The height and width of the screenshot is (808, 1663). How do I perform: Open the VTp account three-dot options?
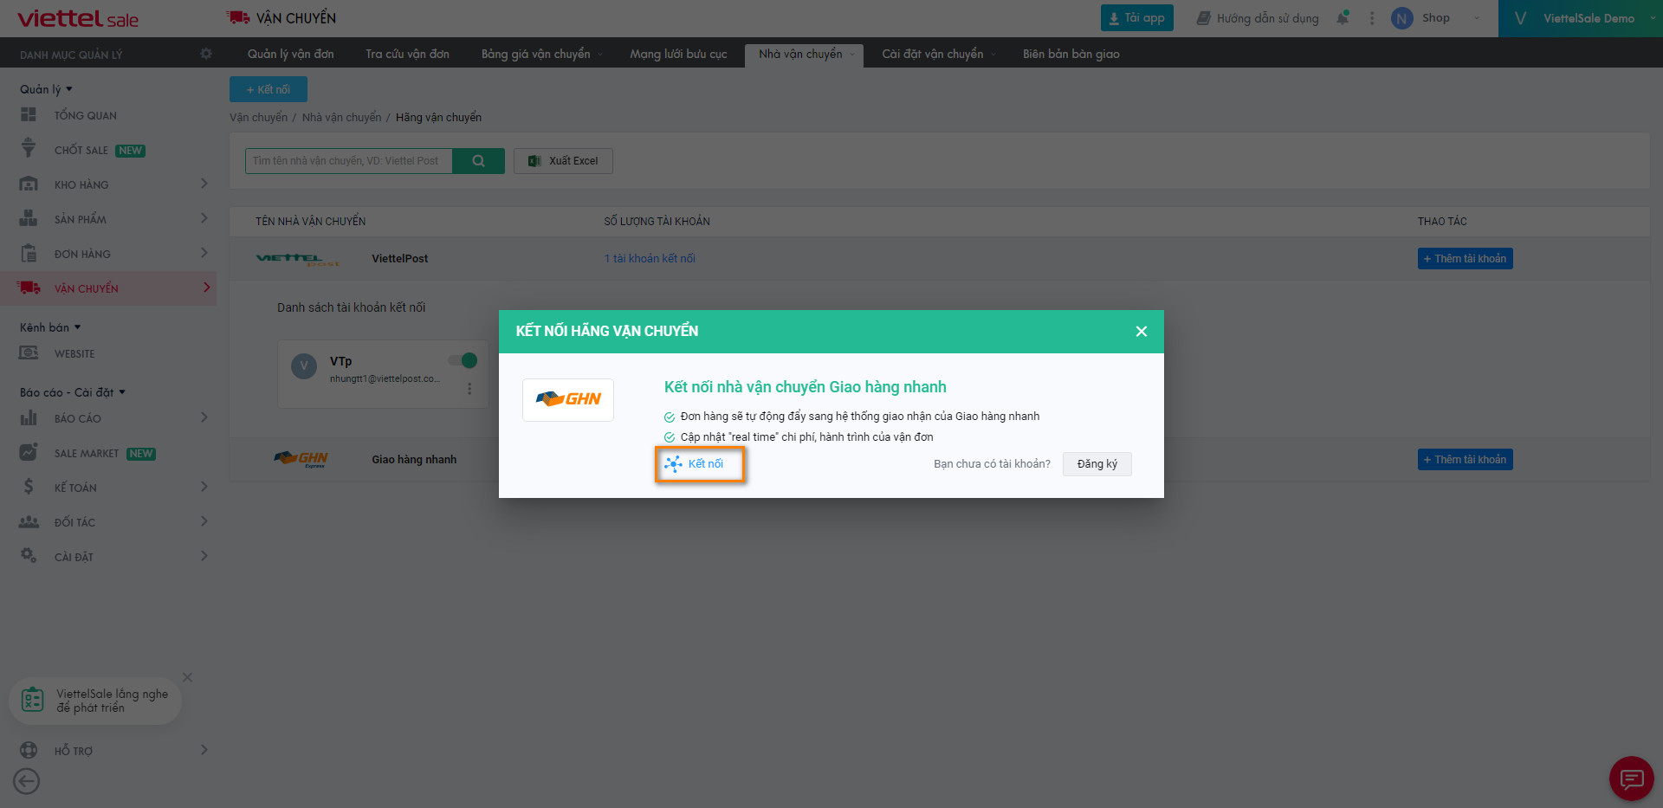pyautogui.click(x=469, y=389)
